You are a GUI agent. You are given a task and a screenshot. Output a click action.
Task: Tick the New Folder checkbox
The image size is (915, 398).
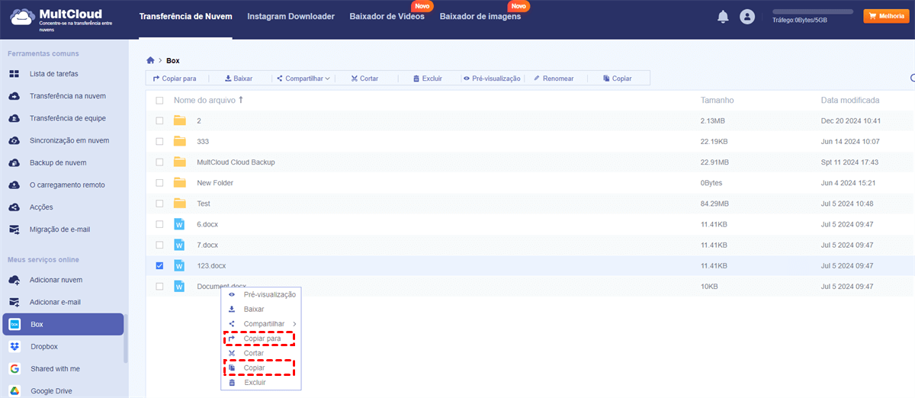(159, 182)
